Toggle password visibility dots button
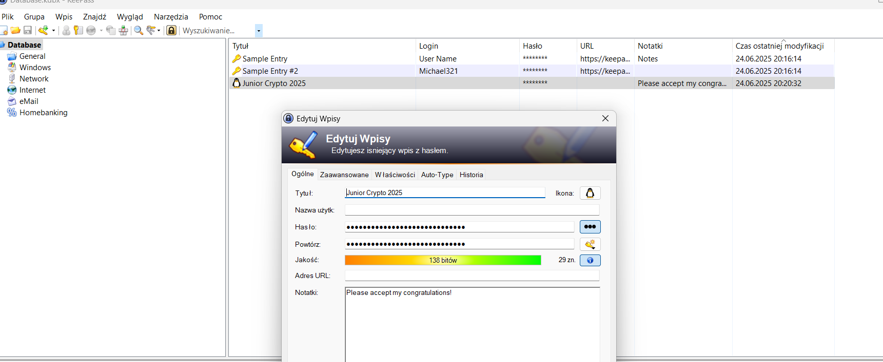 [x=590, y=227]
